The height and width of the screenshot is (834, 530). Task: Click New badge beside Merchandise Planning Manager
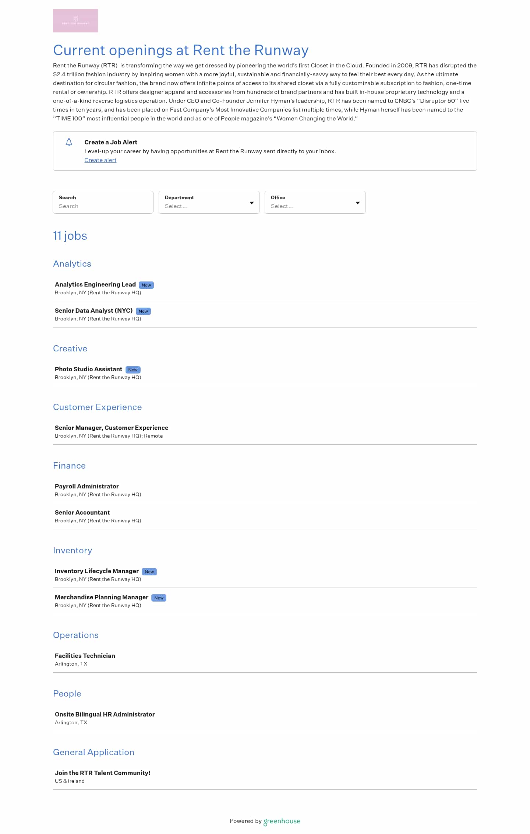pyautogui.click(x=159, y=598)
